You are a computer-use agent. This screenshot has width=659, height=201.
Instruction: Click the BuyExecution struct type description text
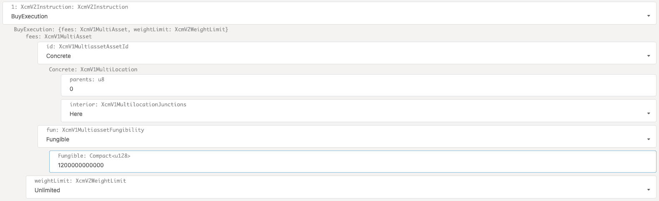pos(121,30)
